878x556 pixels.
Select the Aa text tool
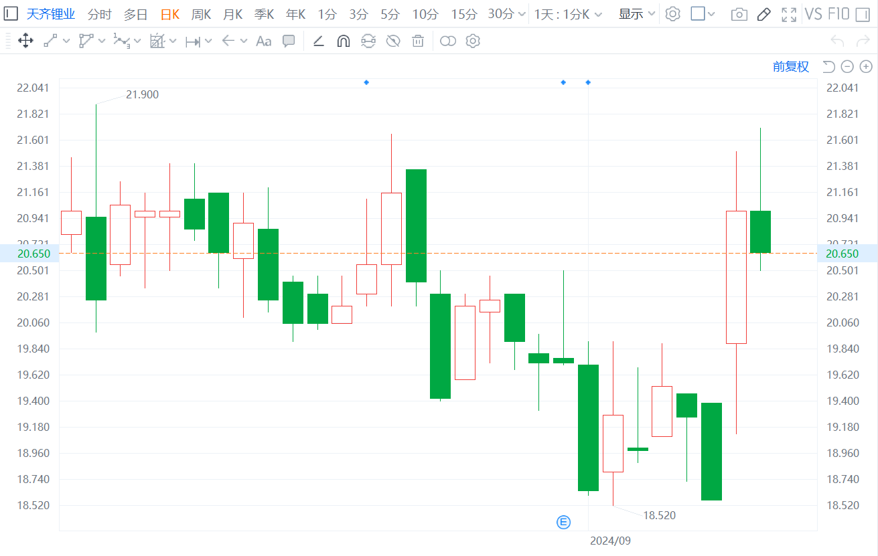coord(264,41)
